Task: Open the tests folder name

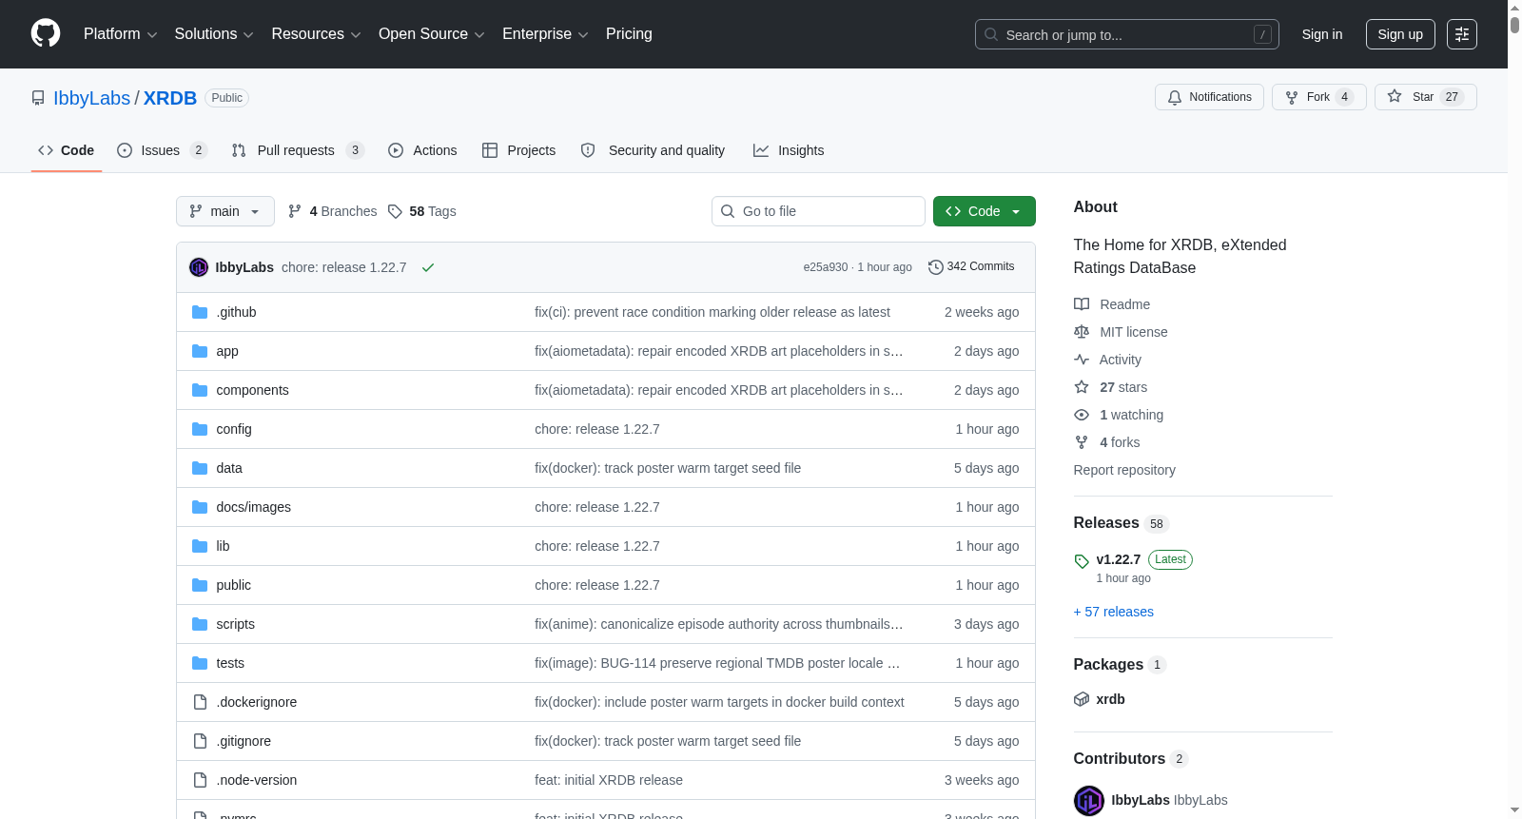Action: click(230, 663)
